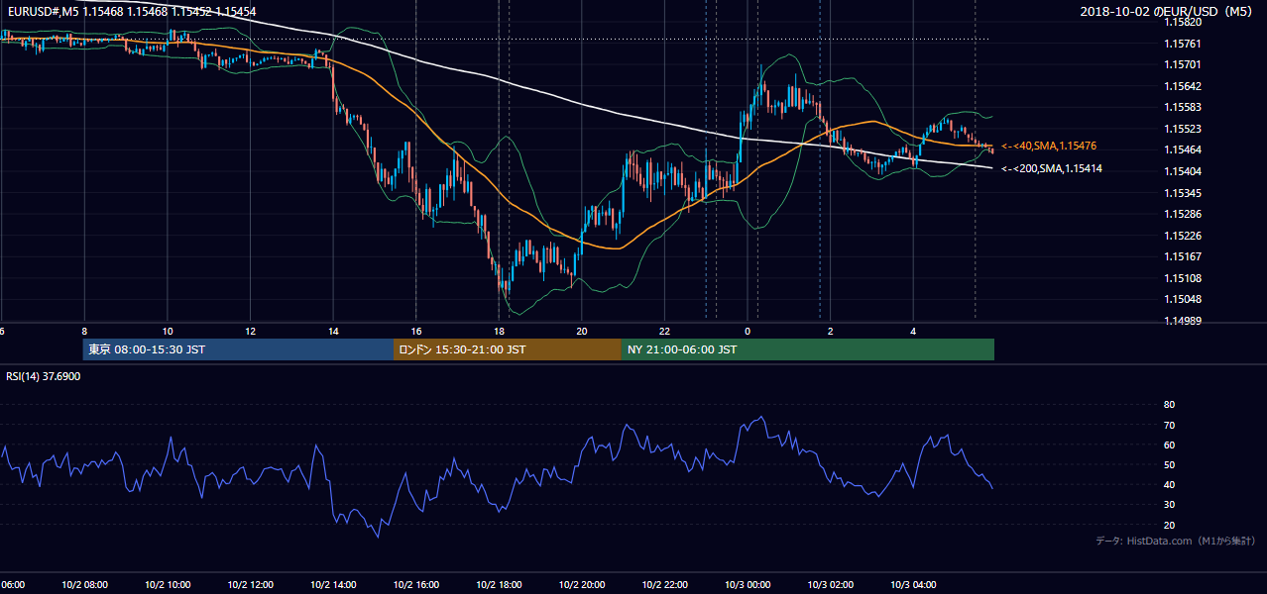Click the 1.15523 price axis label
Screen dimensions: 1267x594
pos(1181,129)
